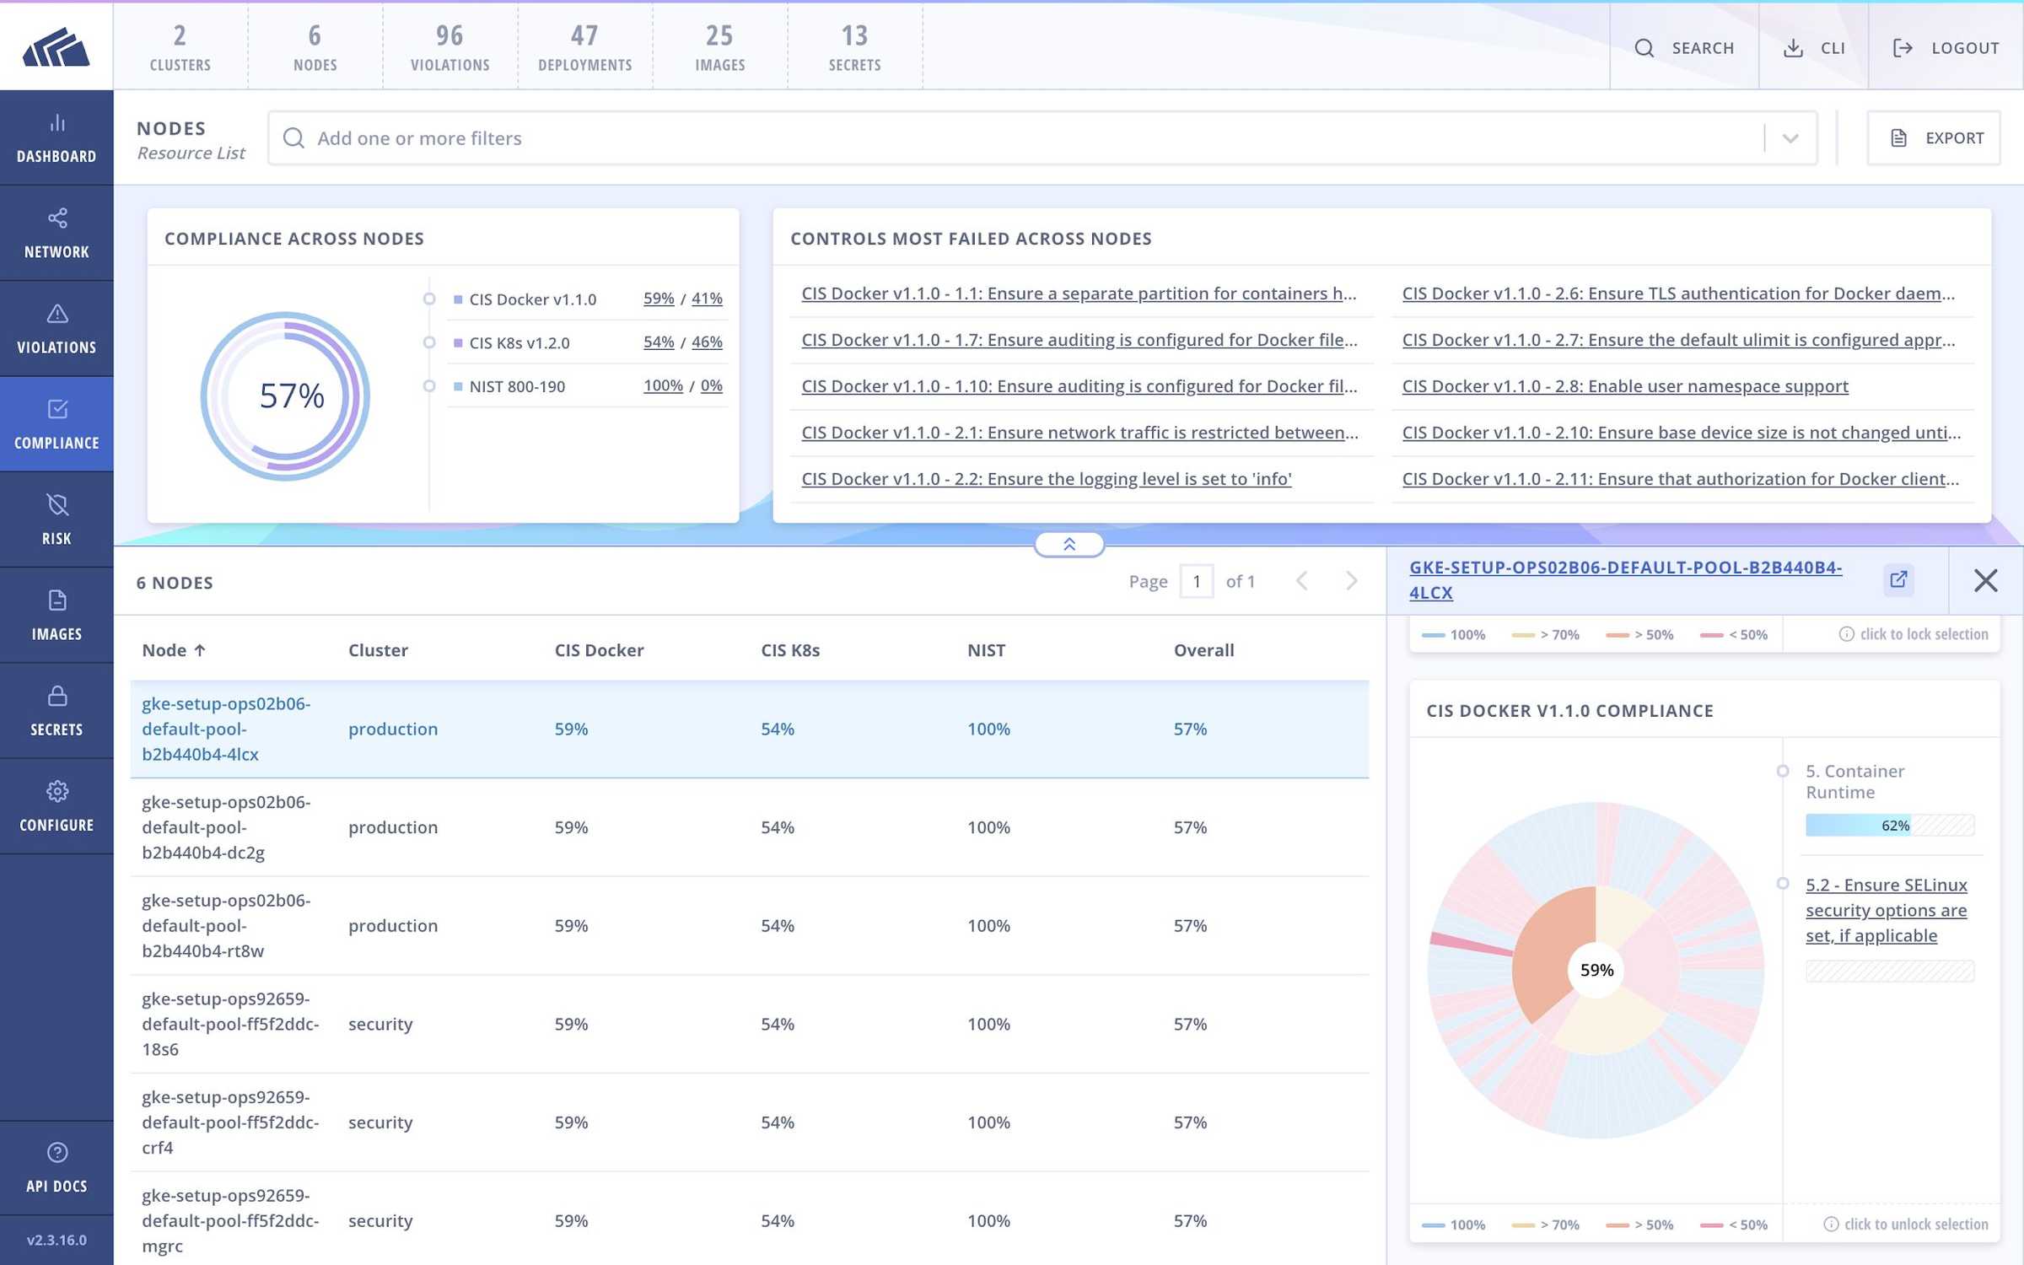View the 47 Deployments summary
This screenshot has width=2024, height=1265.
[x=585, y=47]
